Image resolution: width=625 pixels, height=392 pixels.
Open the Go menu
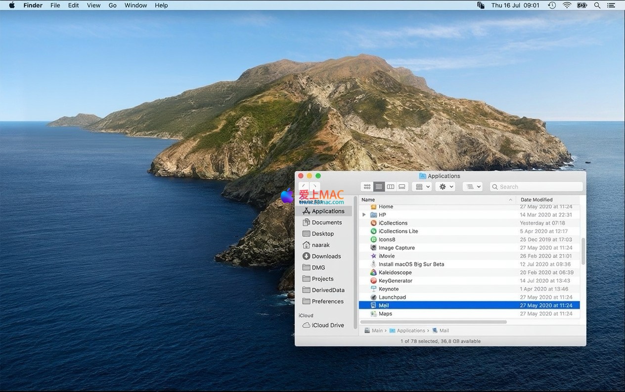(112, 5)
